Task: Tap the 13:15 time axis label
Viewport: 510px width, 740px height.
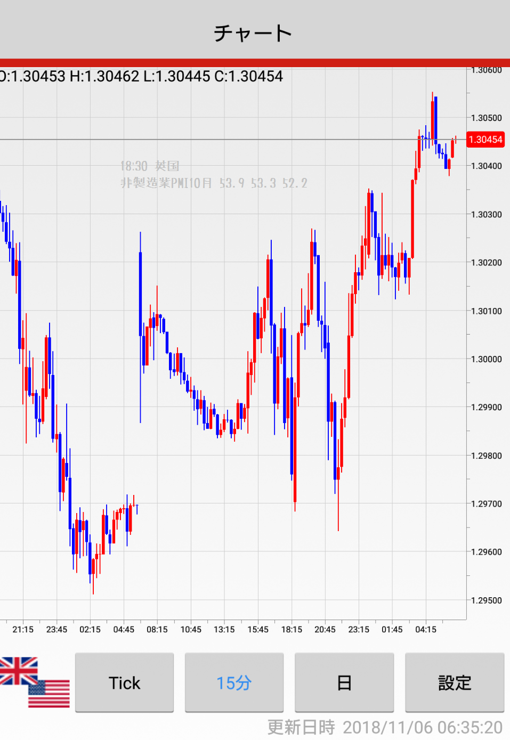Action: [224, 629]
